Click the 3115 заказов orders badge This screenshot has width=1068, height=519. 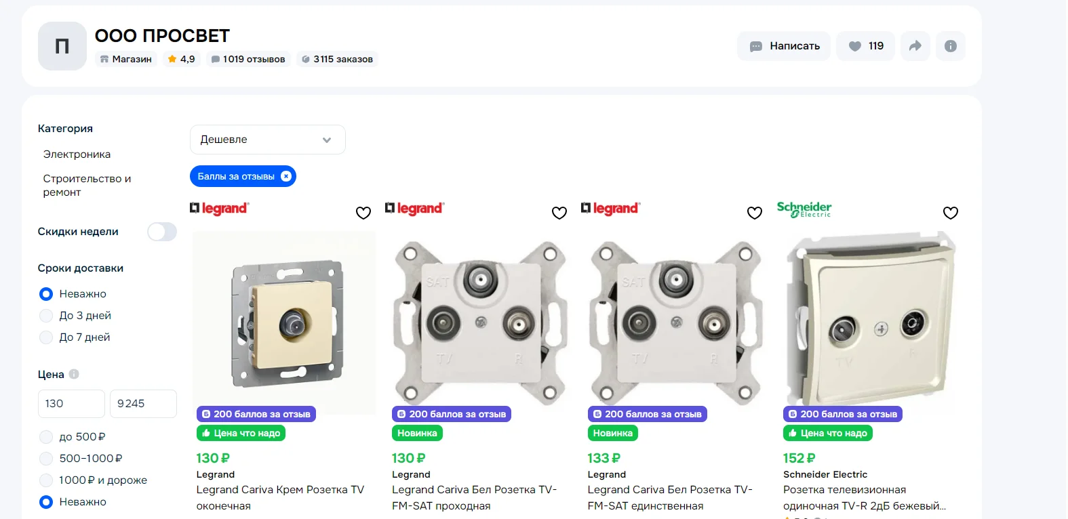(338, 59)
